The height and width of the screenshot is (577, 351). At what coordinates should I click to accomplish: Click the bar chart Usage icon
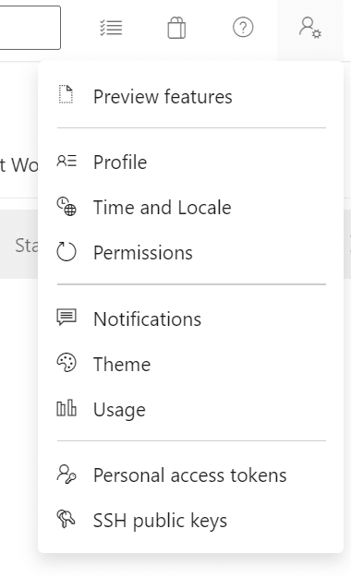pos(67,408)
